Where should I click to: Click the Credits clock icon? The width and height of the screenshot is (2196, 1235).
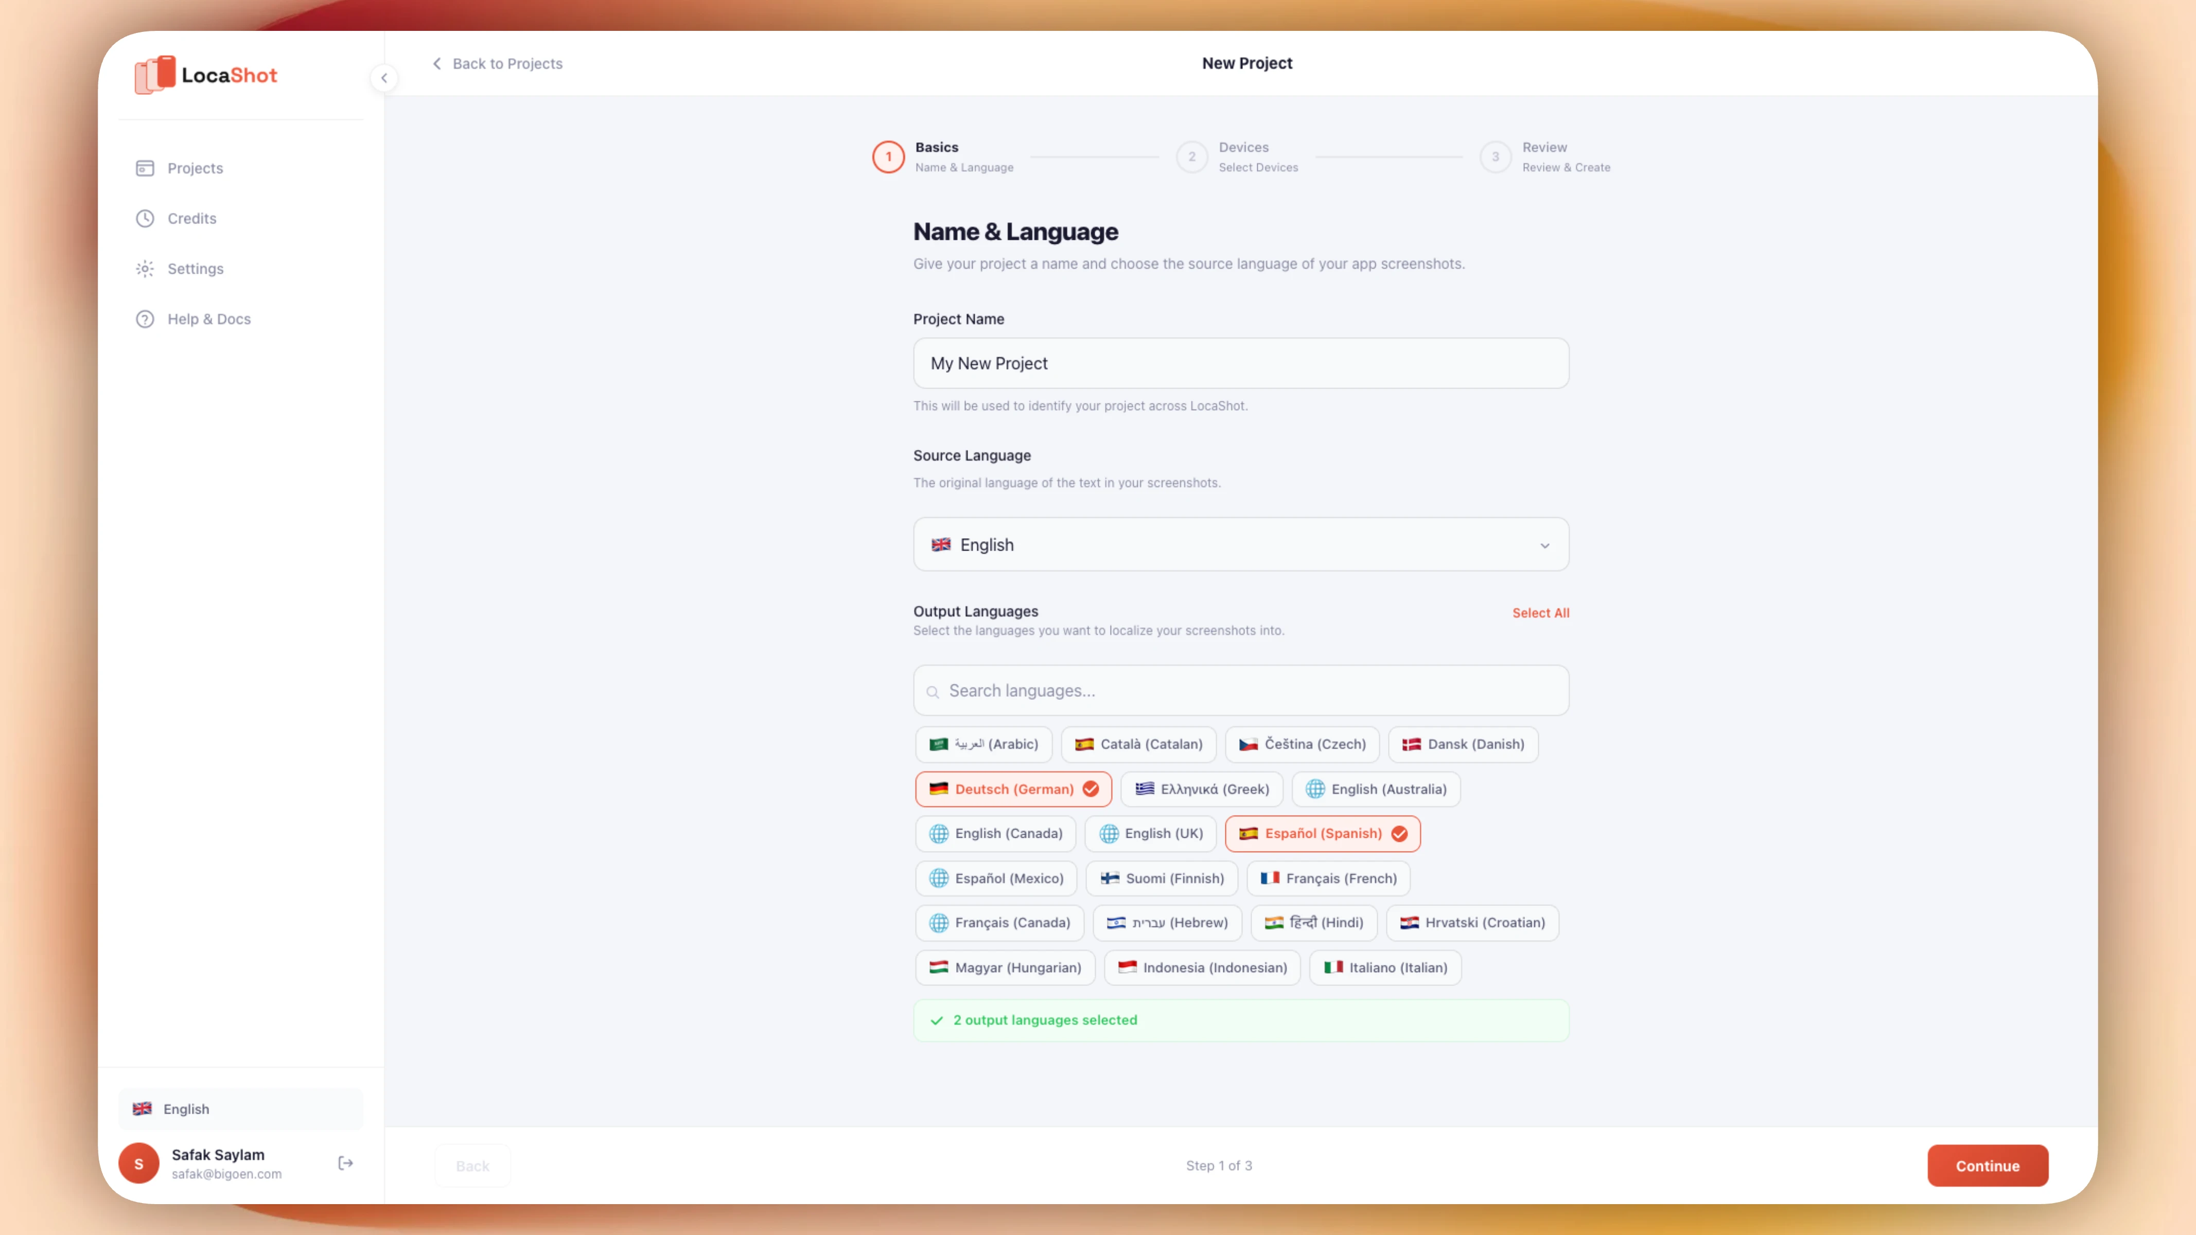(145, 218)
